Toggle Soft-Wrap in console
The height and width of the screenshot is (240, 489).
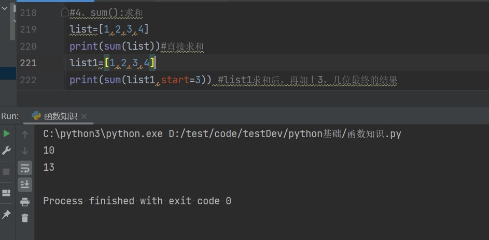point(24,168)
